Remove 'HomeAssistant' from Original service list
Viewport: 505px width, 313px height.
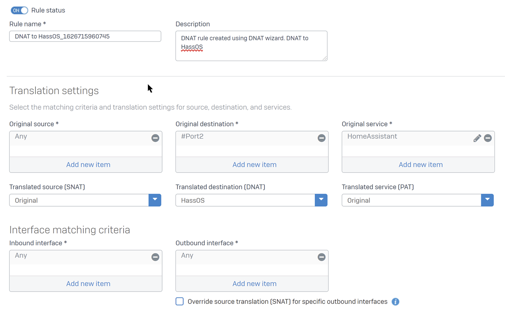[488, 138]
